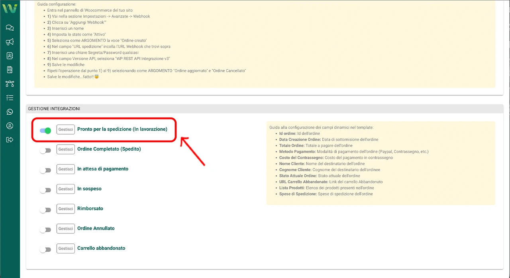Click Gestisci for Pronto per la spedizione

click(x=66, y=129)
